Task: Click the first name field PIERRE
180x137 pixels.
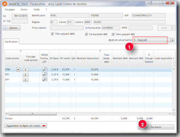Action: coord(107,16)
